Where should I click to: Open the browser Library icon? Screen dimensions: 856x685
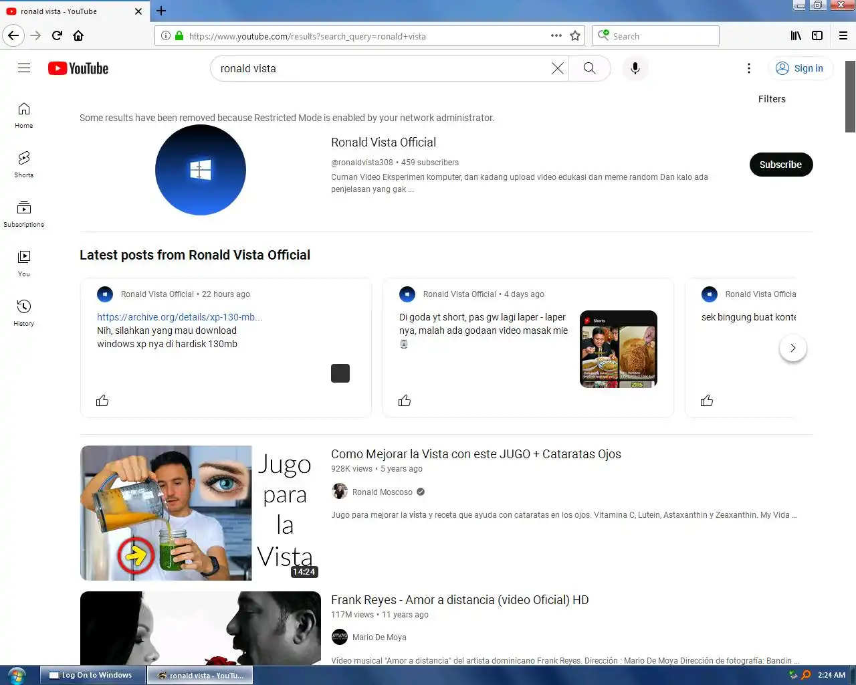click(x=796, y=35)
